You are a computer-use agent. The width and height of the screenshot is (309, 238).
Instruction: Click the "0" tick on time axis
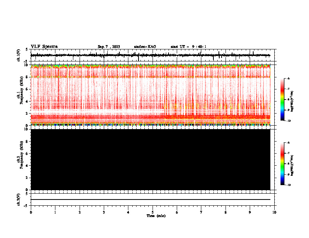pyautogui.click(x=31, y=212)
